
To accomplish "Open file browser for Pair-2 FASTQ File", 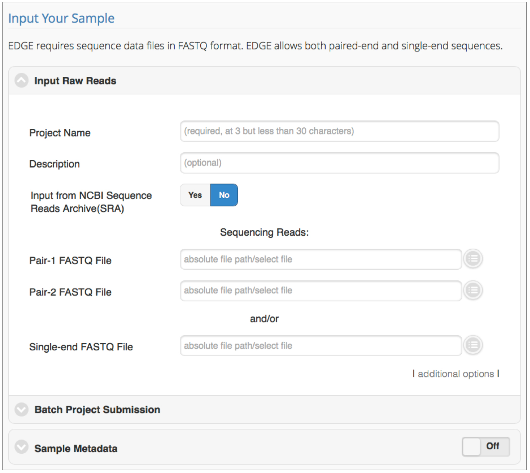I will [473, 290].
